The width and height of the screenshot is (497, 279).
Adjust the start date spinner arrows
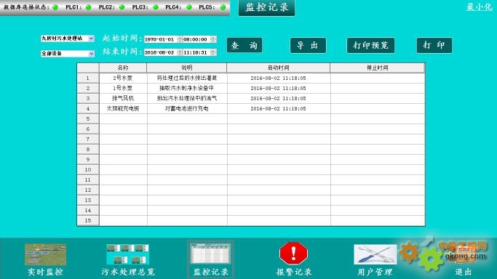tap(180, 39)
